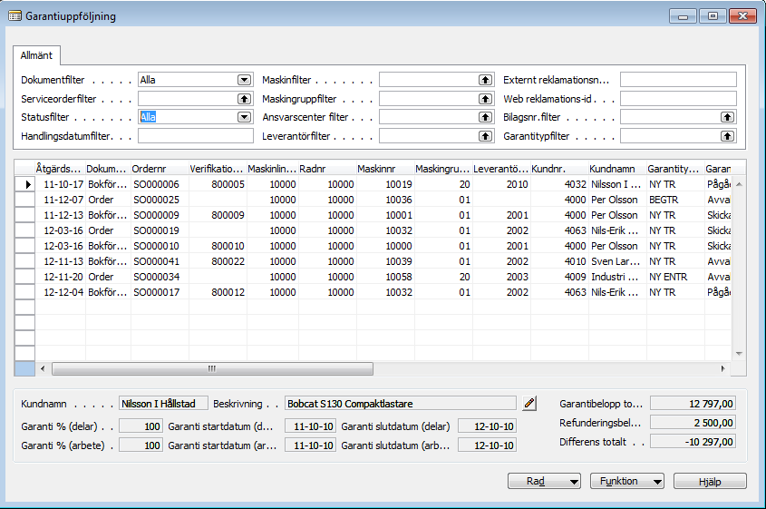Click order number SO000009 cell
The height and width of the screenshot is (509, 766).
160,215
